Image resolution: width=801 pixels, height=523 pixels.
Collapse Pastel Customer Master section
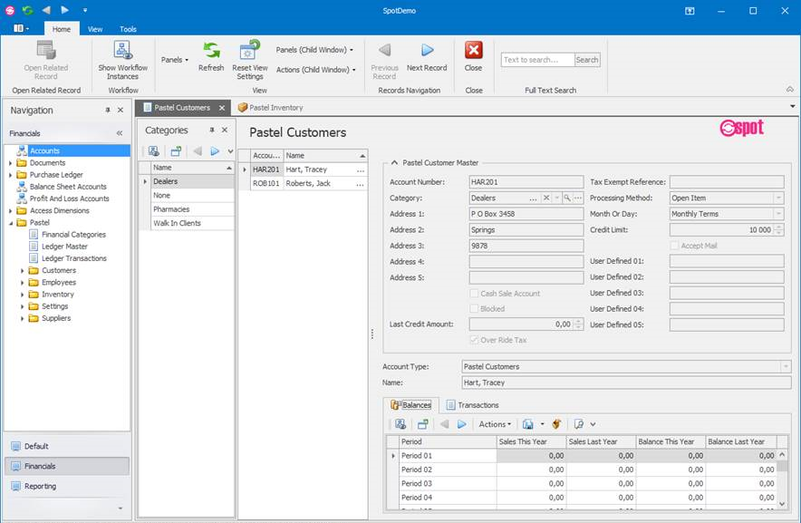(x=394, y=162)
